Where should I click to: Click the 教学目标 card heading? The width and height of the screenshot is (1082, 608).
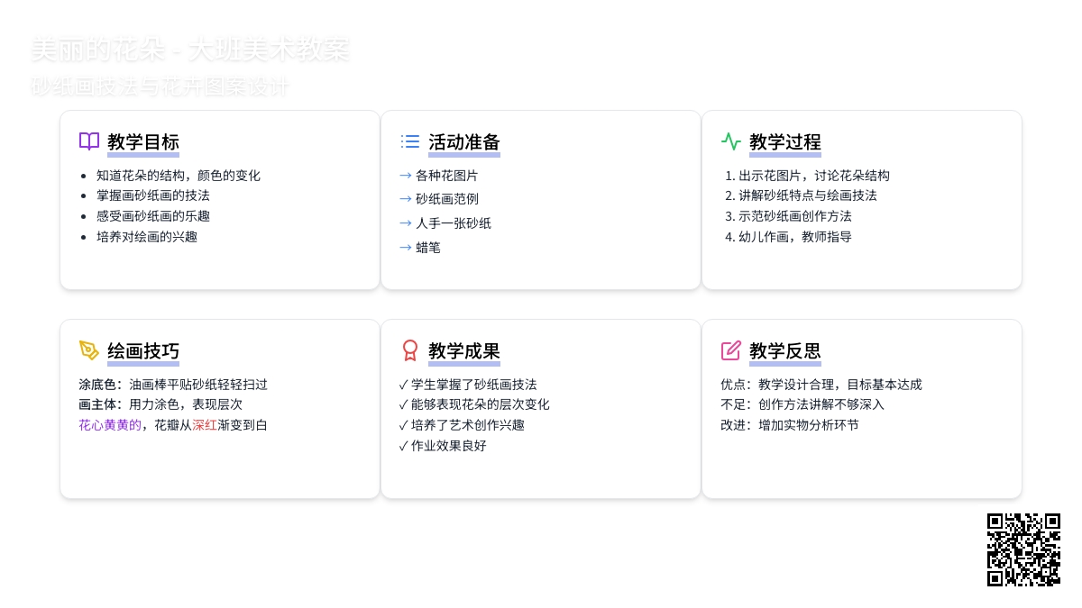pos(143,142)
